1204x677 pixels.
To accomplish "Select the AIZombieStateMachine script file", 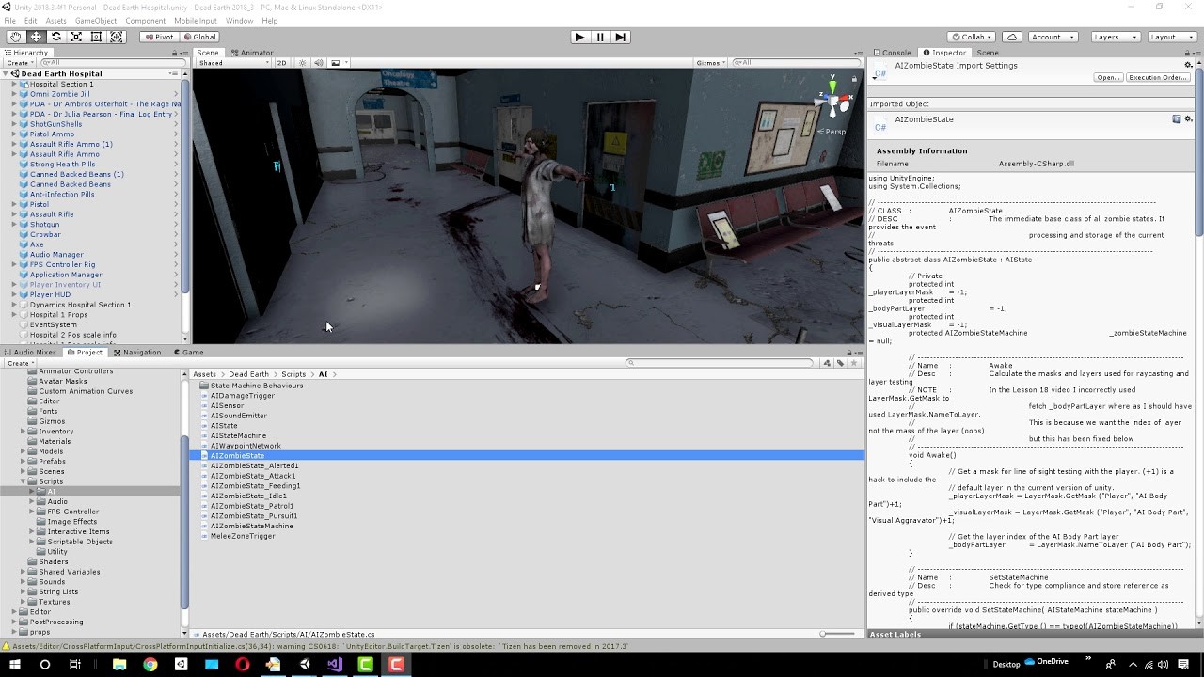I will coord(251,526).
